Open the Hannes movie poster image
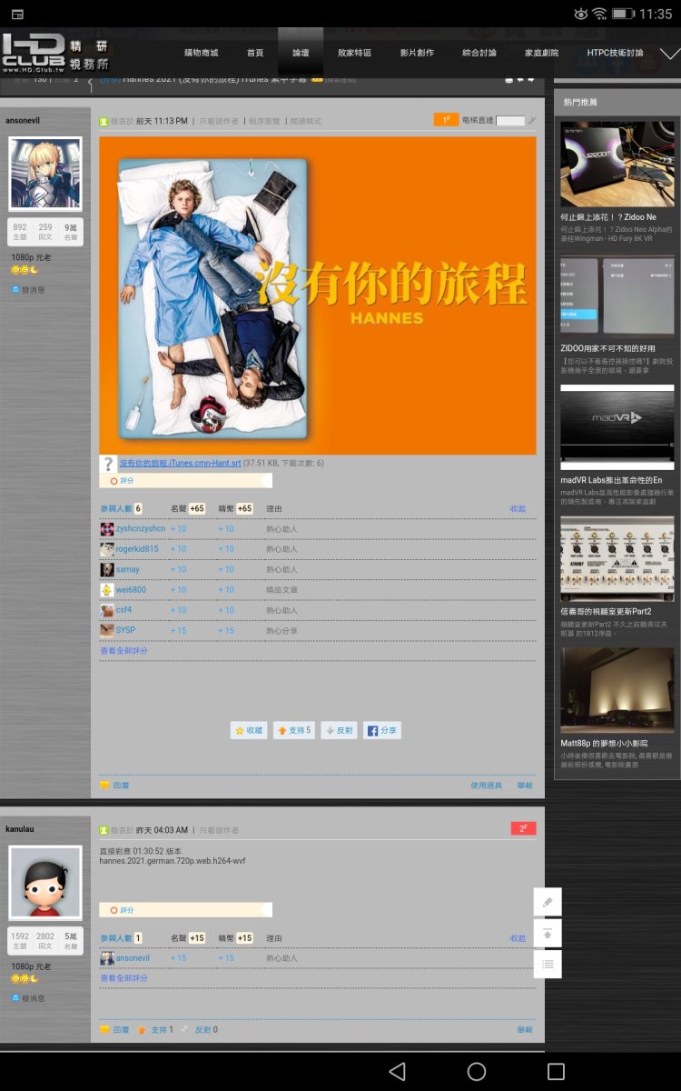The image size is (681, 1091). click(x=318, y=295)
